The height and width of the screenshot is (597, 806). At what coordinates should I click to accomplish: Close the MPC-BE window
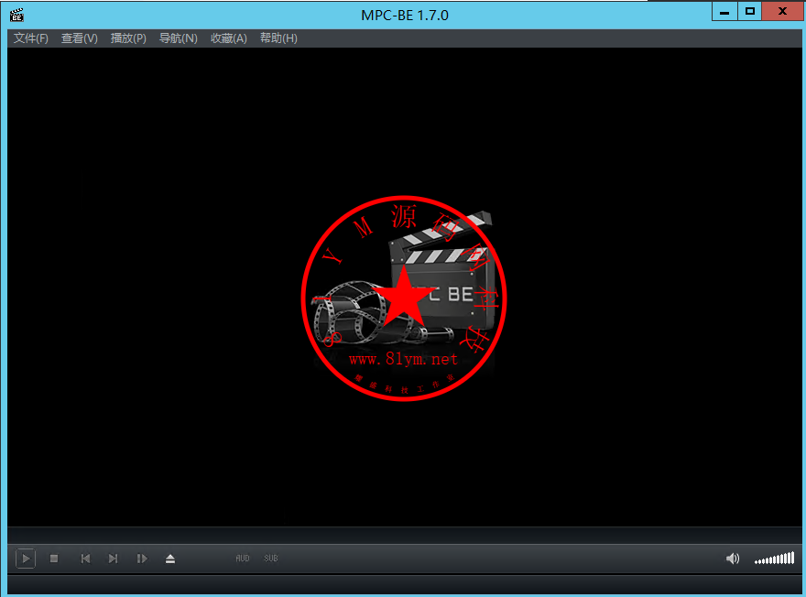(x=782, y=11)
